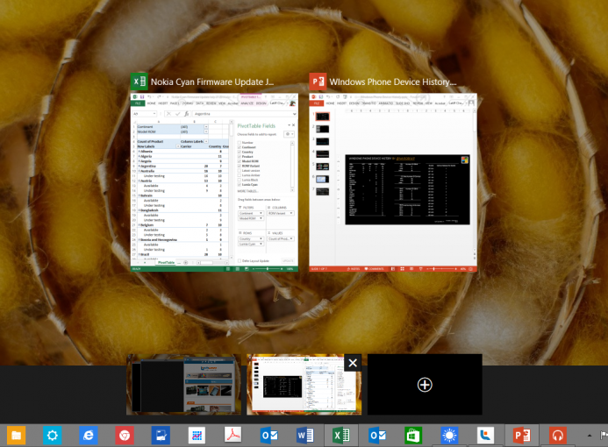Open the orange headphones Music taskbar icon
Image resolution: width=608 pixels, height=447 pixels.
(558, 436)
